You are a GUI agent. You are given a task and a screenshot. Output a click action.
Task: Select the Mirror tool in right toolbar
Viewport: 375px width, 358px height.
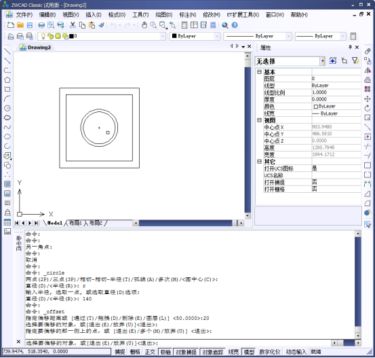(x=368, y=70)
